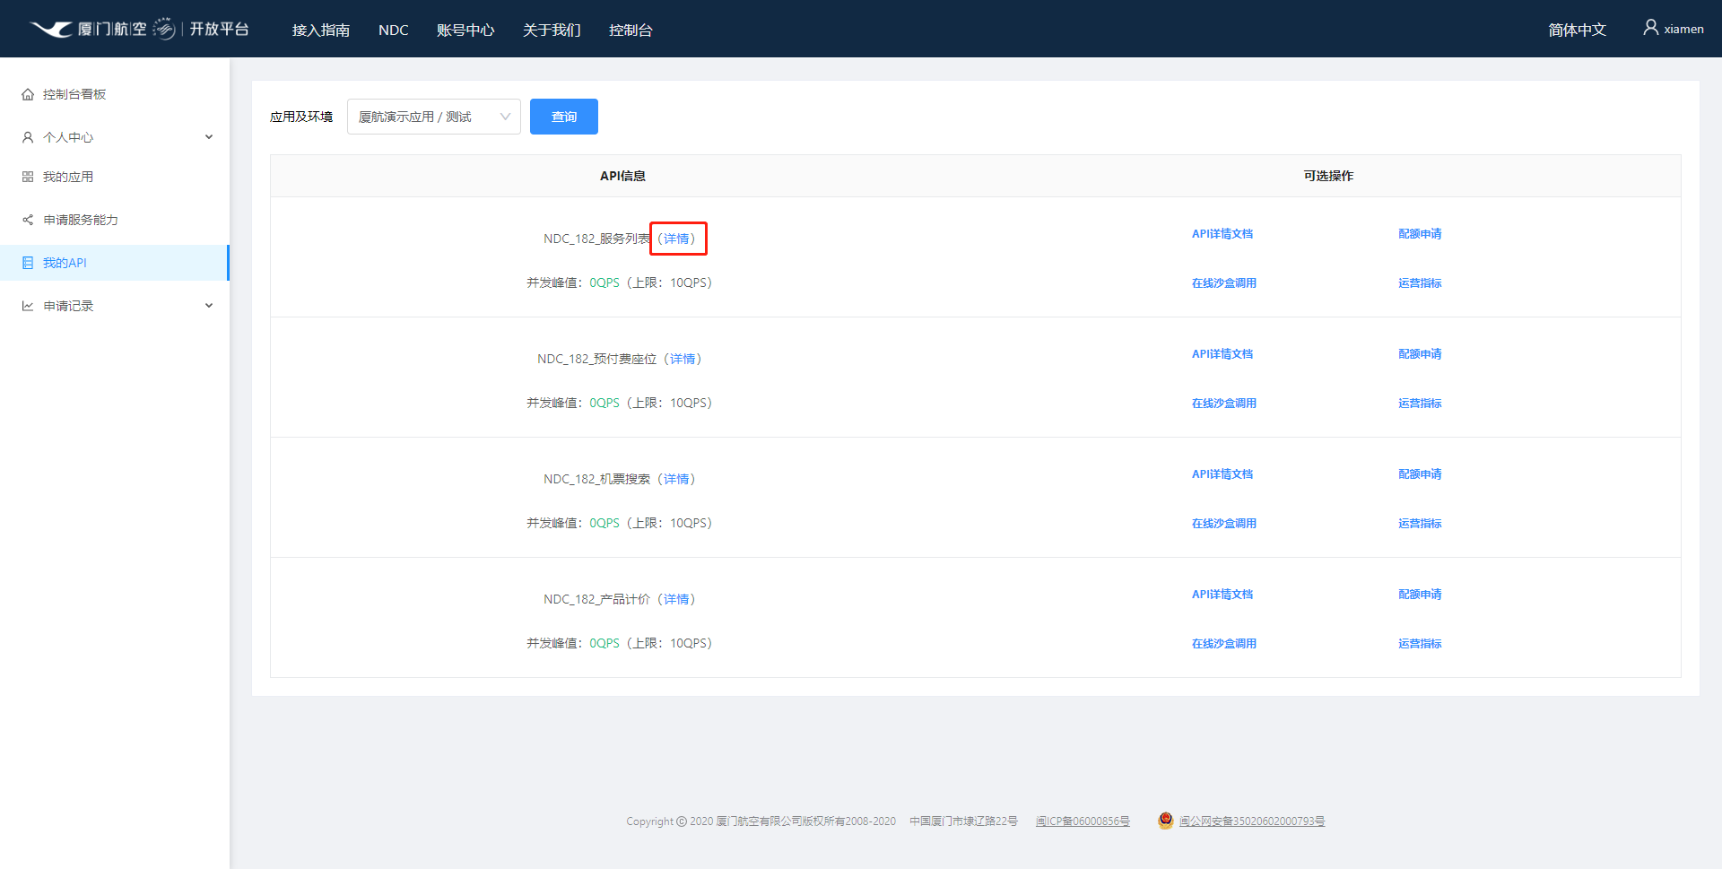Click the blue 查询 button

[x=564, y=117]
